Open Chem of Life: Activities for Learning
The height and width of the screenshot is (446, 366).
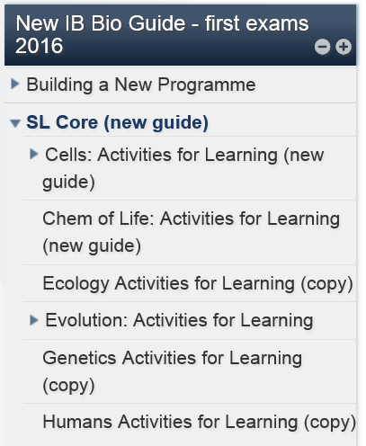click(x=192, y=232)
